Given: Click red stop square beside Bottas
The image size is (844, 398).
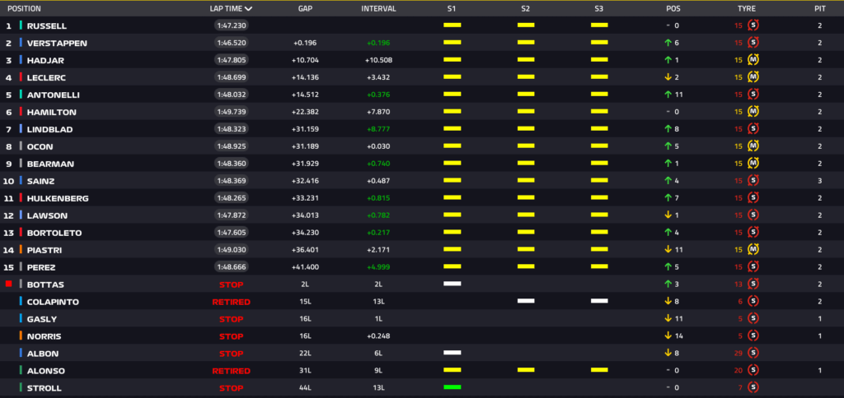Looking at the screenshot, I should point(8,284).
